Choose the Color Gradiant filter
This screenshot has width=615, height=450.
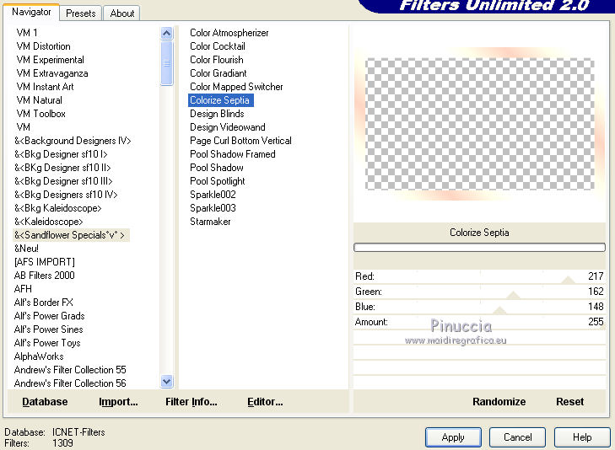coord(218,73)
